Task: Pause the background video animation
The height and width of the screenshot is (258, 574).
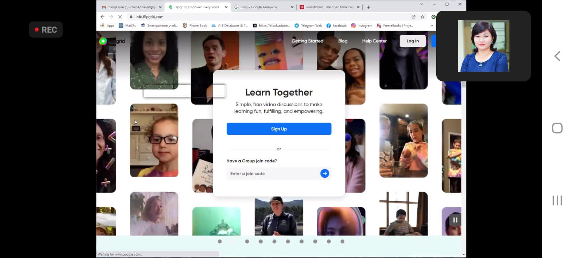Action: click(x=455, y=220)
